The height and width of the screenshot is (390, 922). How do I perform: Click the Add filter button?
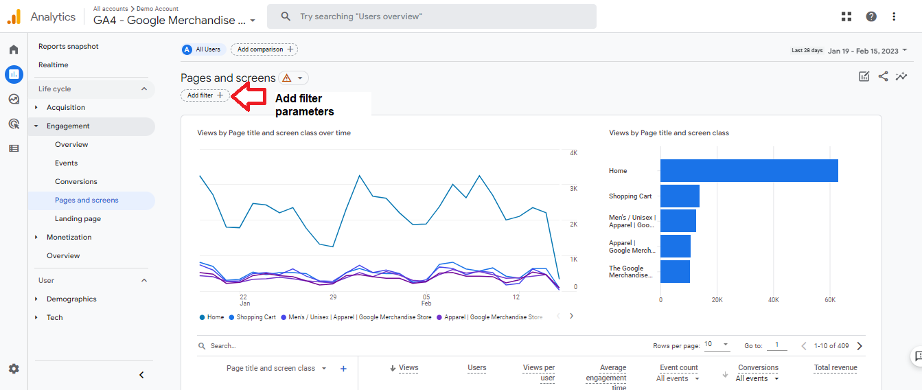coord(205,95)
